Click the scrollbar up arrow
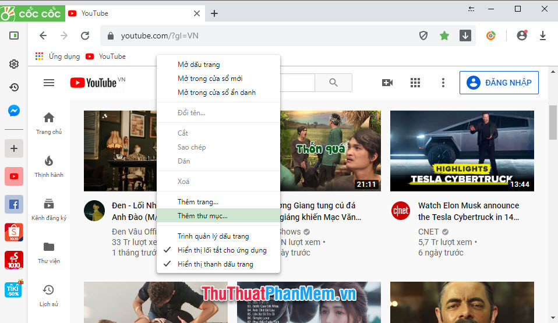This screenshot has height=323, width=558. (x=553, y=72)
